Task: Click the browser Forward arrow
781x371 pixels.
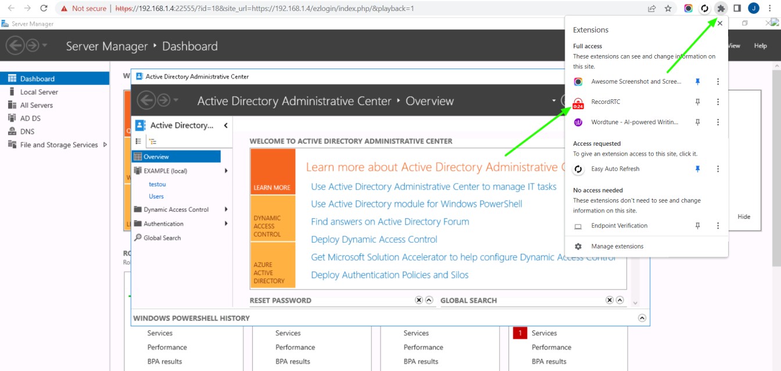Action: tap(27, 8)
